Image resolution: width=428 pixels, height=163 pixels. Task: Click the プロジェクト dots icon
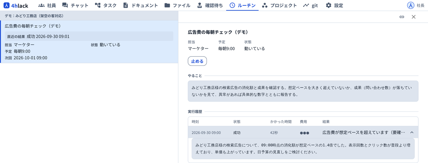coord(265,5)
